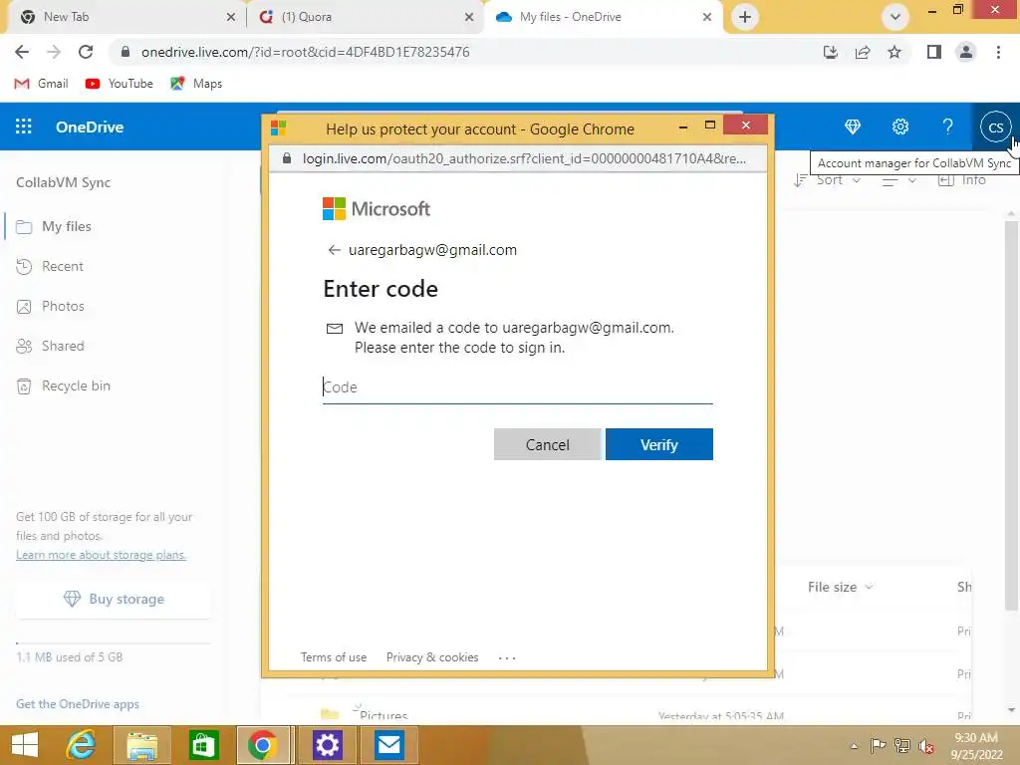Open the Terms of use link
The height and width of the screenshot is (765, 1020).
(334, 657)
